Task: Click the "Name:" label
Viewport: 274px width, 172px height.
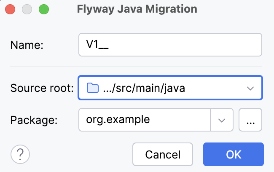Action: [27, 46]
